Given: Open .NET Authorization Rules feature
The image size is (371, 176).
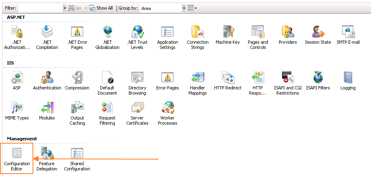Looking at the screenshot, I should (x=17, y=37).
